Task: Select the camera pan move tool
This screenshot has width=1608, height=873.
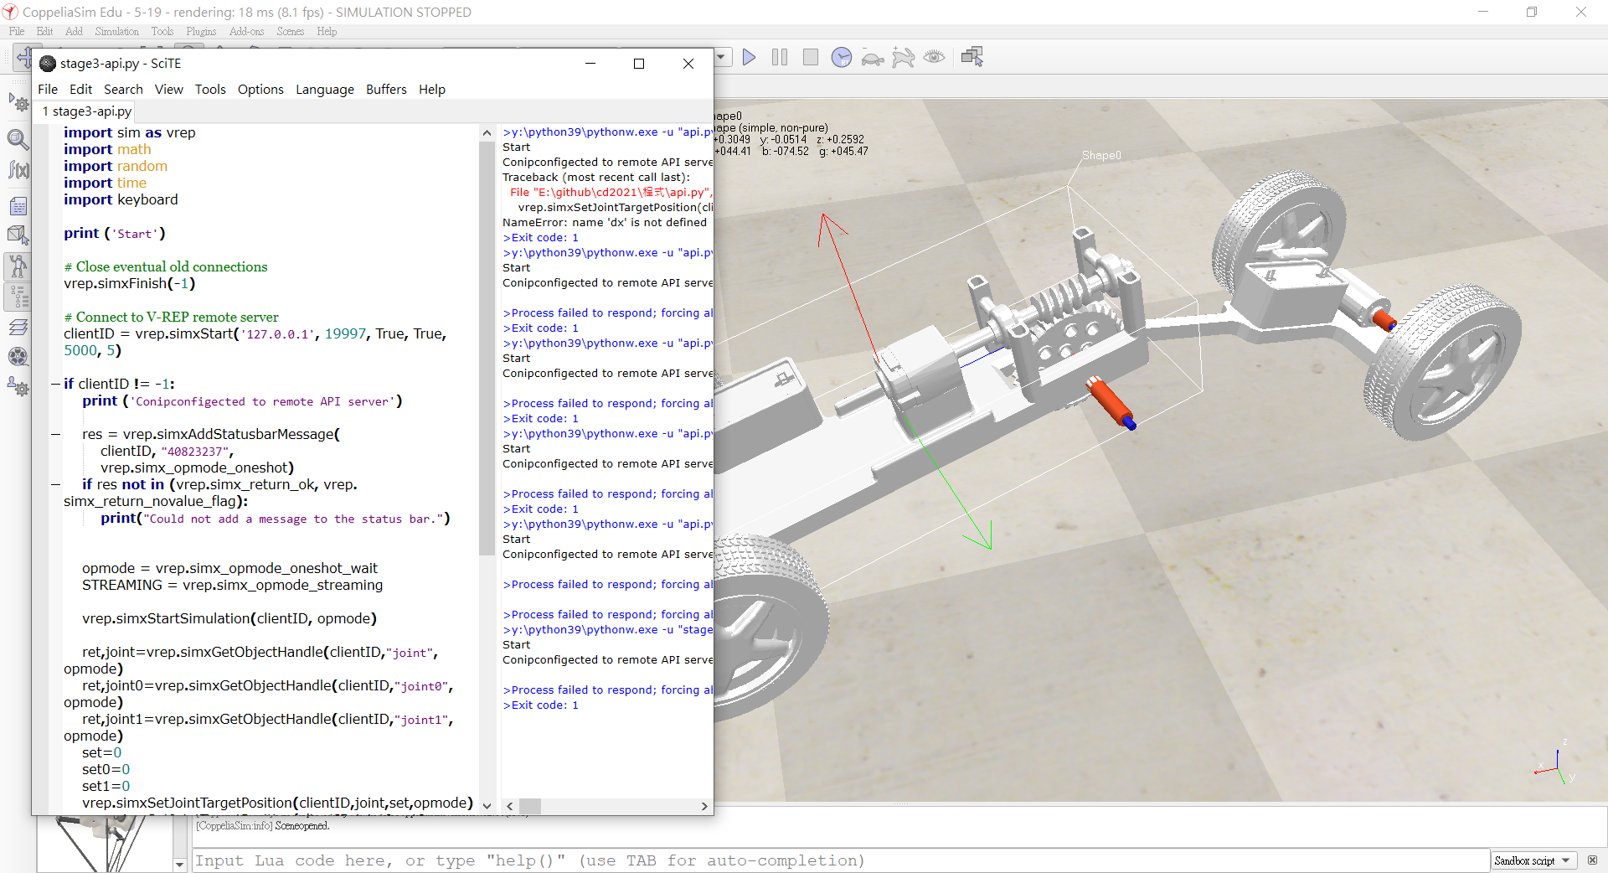Action: 23,58
